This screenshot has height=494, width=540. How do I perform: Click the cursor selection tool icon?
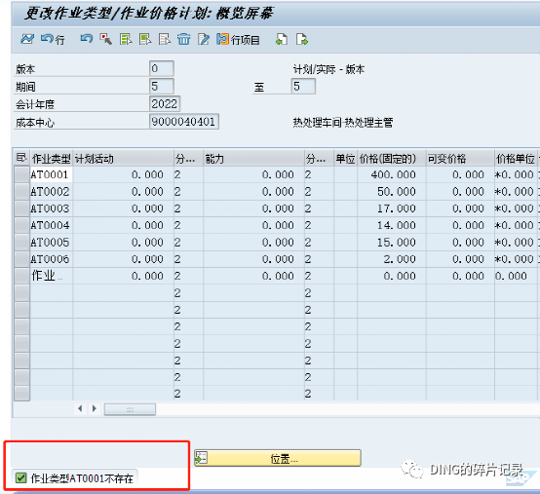click(x=106, y=39)
